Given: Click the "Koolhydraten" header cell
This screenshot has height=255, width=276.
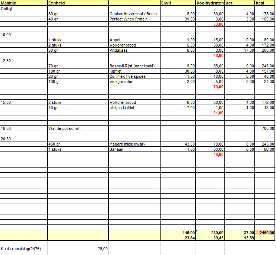Looking at the screenshot, I should 210,3.
